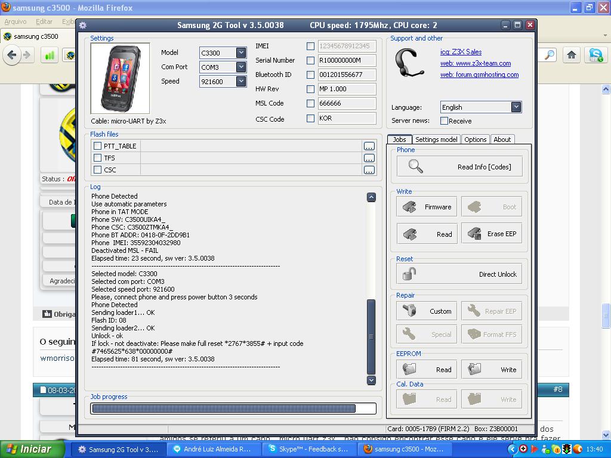Click the taskbar clock 13:40
The height and width of the screenshot is (458, 611).
595,449
